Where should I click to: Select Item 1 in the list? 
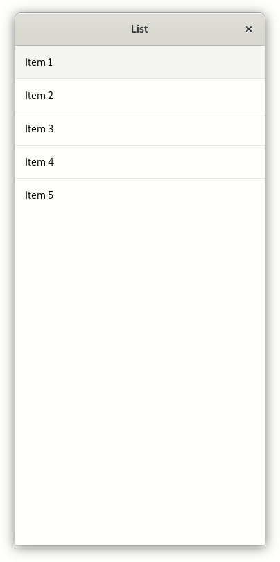tap(140, 62)
